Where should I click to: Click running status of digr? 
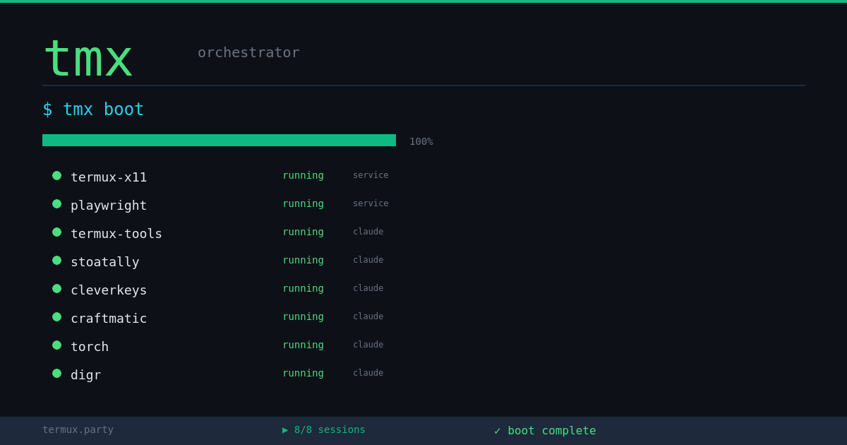(x=303, y=373)
